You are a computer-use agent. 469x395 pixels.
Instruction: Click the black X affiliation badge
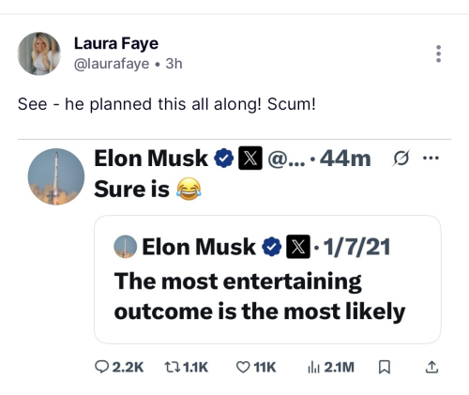tap(250, 159)
